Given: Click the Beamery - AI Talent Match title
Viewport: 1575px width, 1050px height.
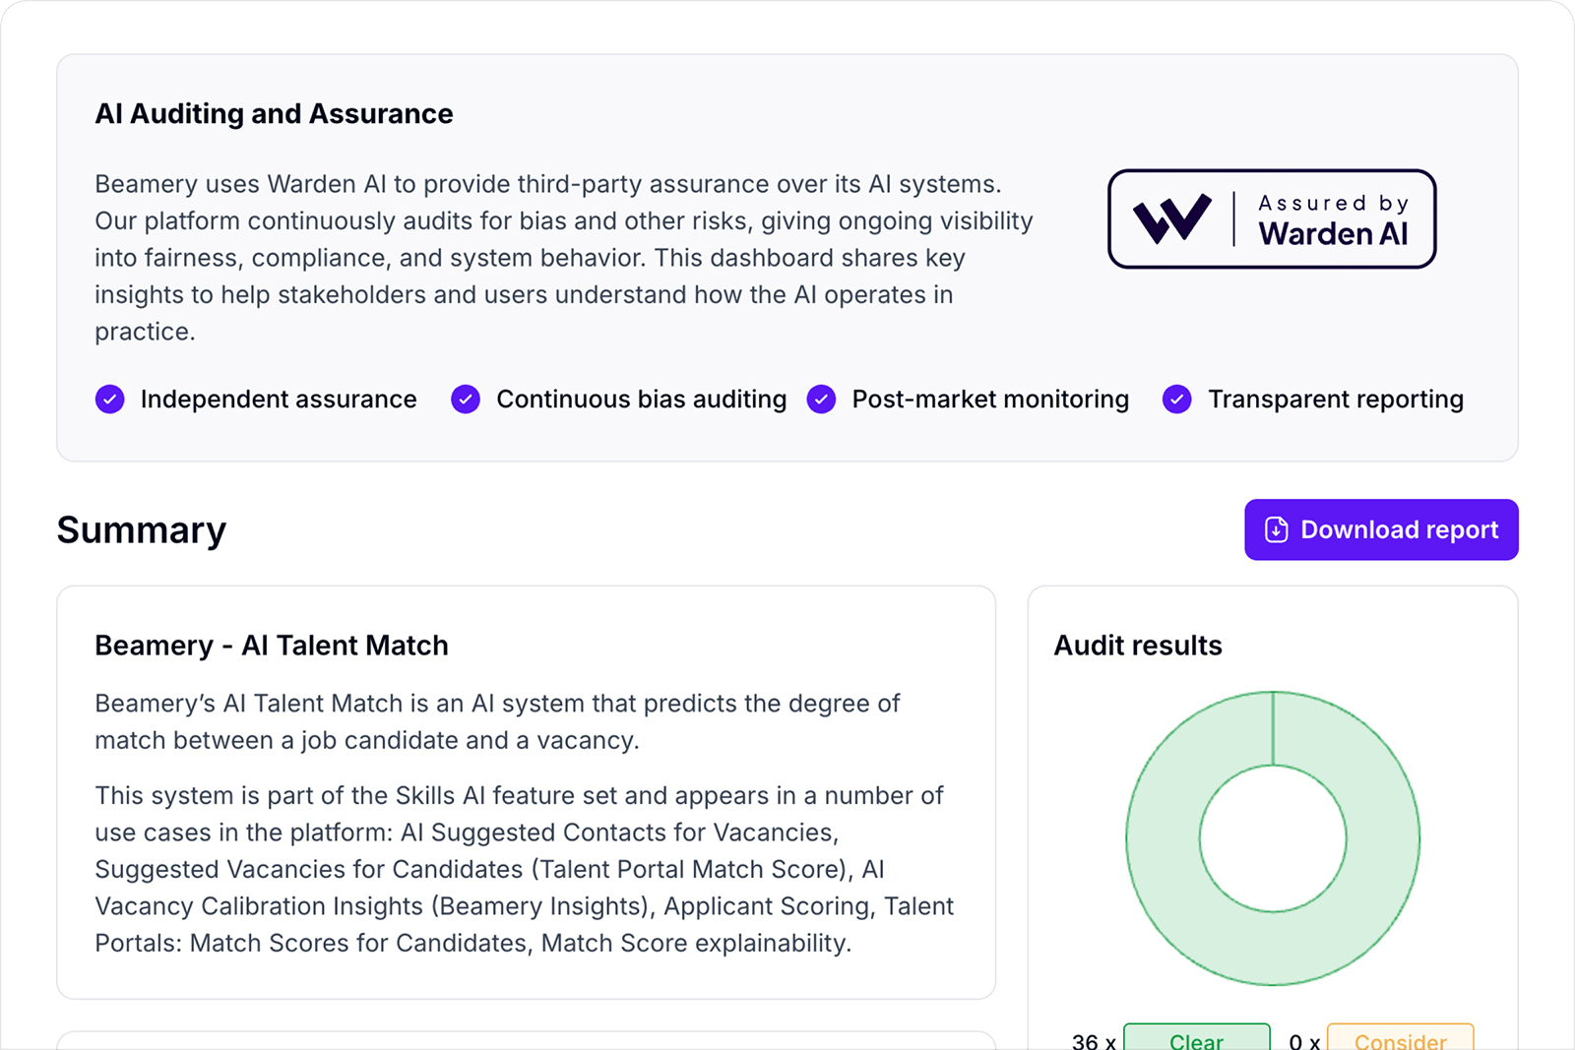Looking at the screenshot, I should (272, 646).
